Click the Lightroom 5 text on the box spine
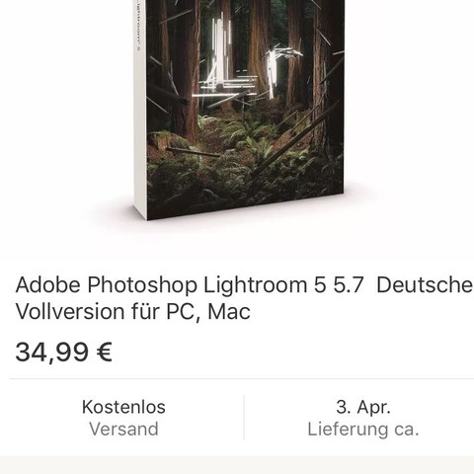 (x=139, y=25)
